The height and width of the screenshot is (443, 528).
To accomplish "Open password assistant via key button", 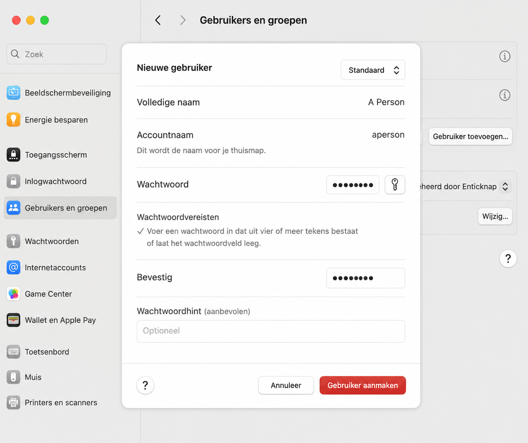I will click(395, 185).
